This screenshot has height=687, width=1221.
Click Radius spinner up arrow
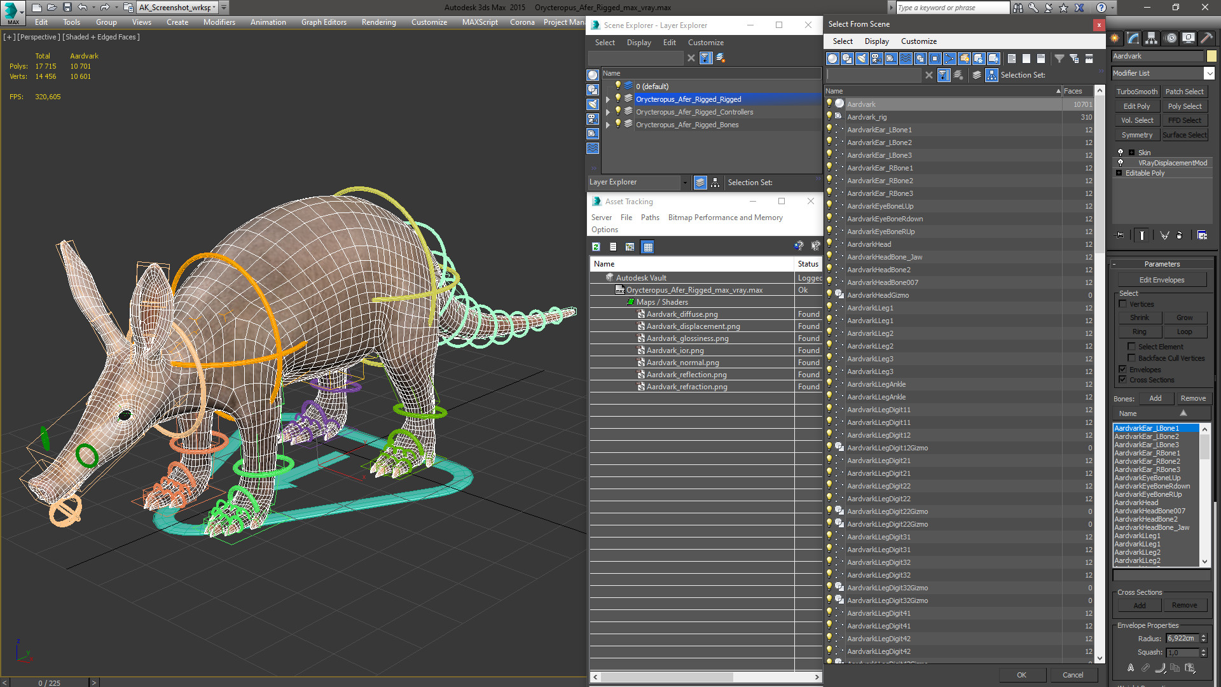[x=1203, y=635]
